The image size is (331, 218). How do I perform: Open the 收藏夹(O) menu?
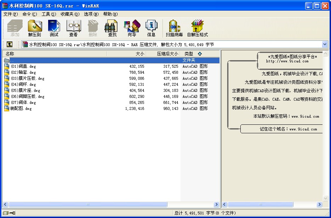70,14
